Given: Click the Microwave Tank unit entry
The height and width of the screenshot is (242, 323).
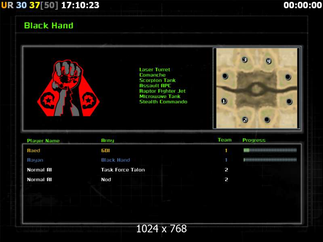Looking at the screenshot, I should pos(160,96).
